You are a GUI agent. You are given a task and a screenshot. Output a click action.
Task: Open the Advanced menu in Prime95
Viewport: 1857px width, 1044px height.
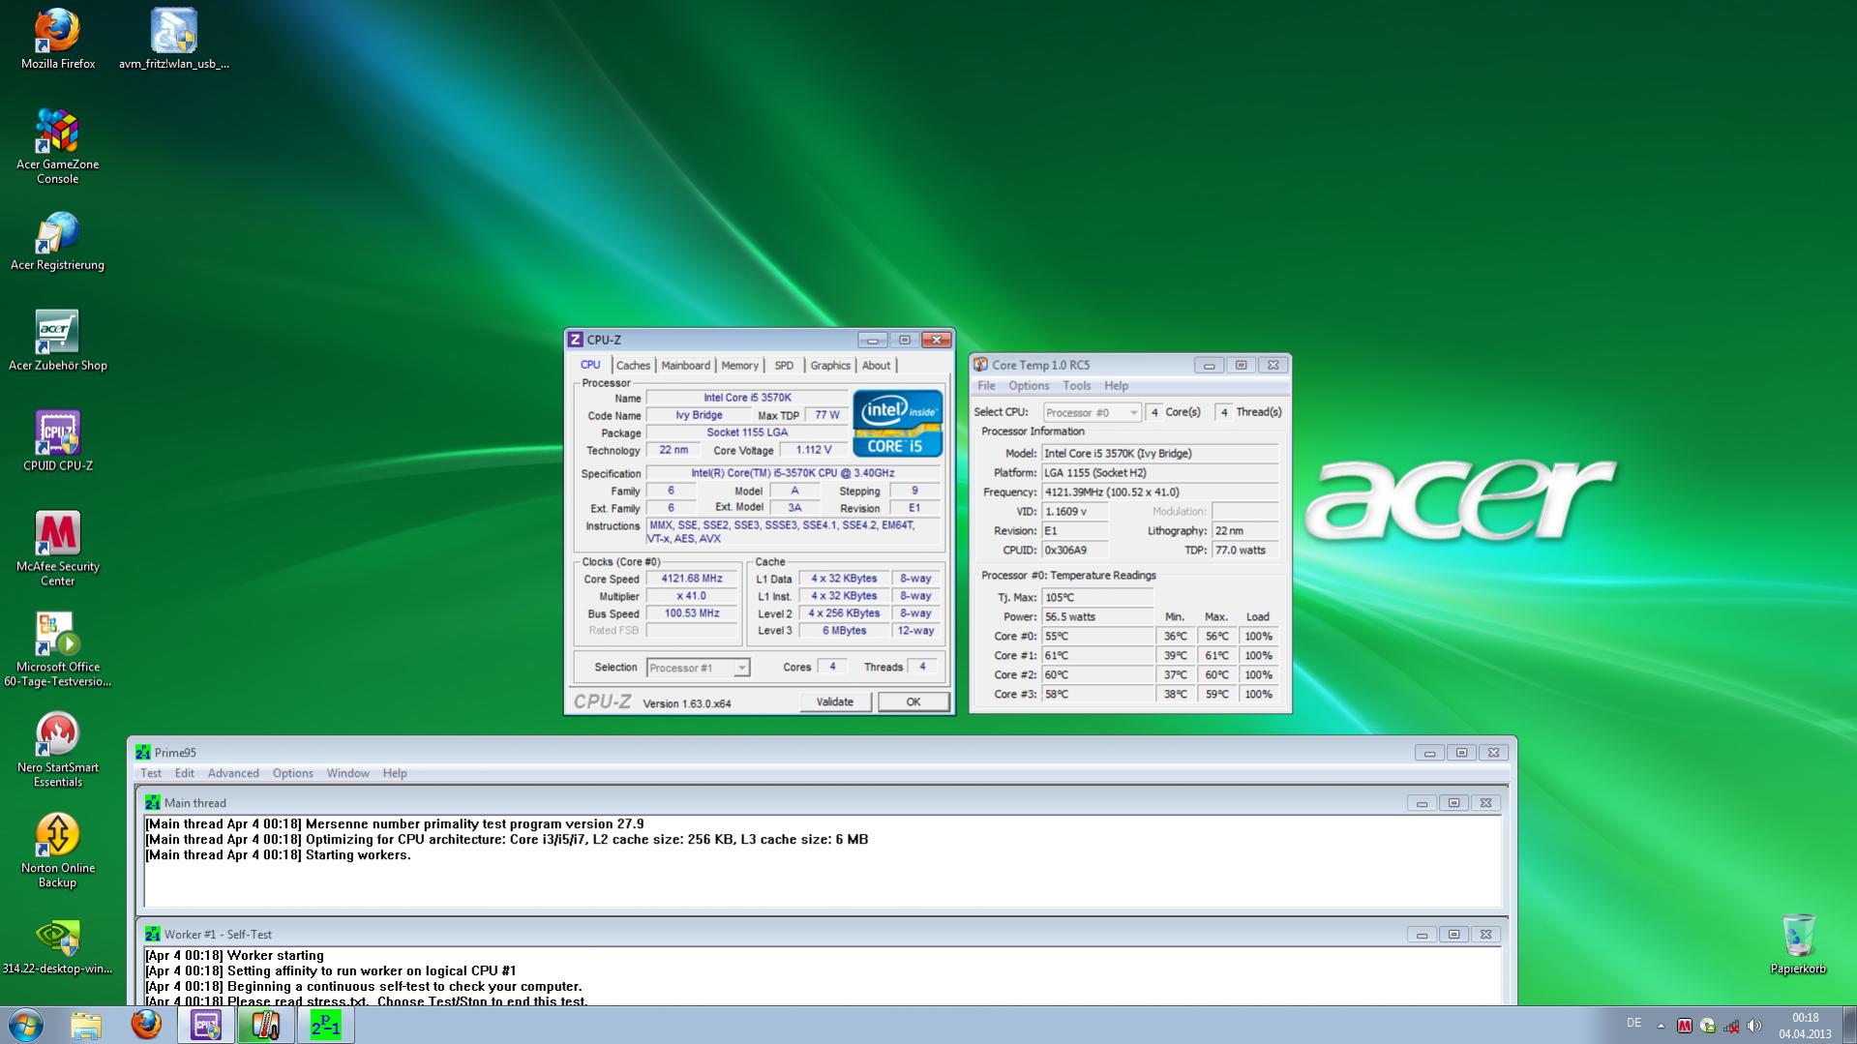point(233,773)
